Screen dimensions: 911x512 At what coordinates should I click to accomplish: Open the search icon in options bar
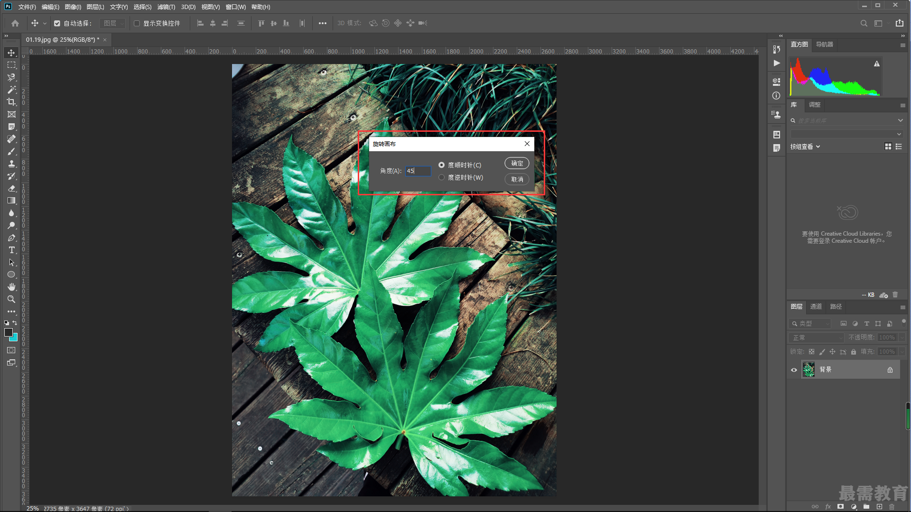point(864,23)
